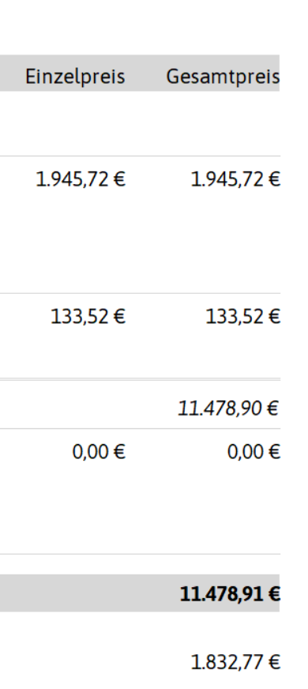This screenshot has width=308, height=689.
Task: Click the Einzelpreis column header
Action: 75,77
